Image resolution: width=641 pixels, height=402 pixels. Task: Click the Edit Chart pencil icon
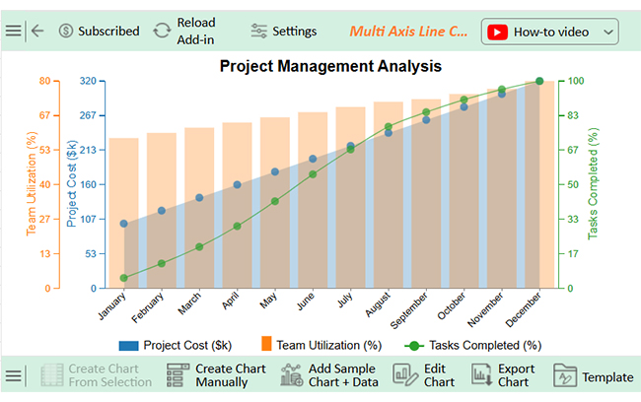(405, 375)
